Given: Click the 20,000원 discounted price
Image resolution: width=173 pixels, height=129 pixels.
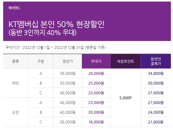Looking at the screenshot, I should [96, 112].
